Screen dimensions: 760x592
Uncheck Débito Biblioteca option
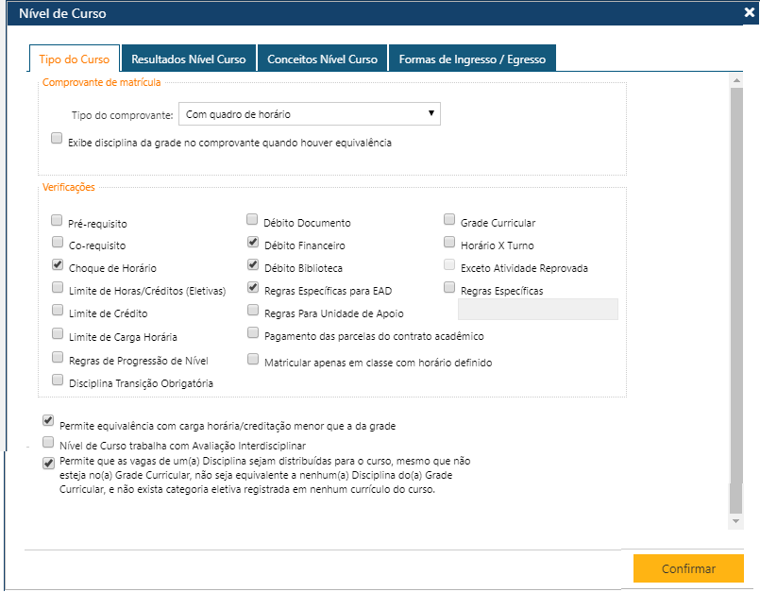pyautogui.click(x=253, y=265)
